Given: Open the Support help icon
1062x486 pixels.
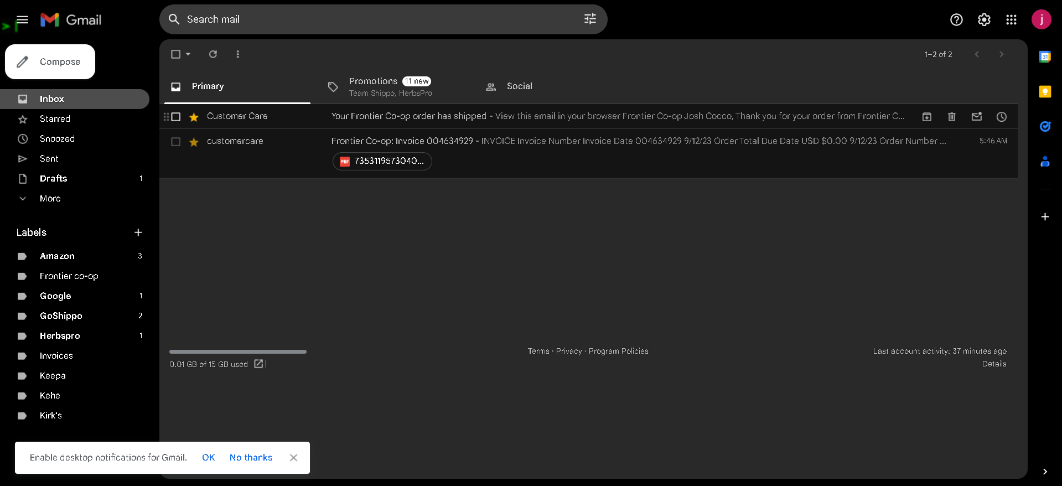Looking at the screenshot, I should click(956, 20).
